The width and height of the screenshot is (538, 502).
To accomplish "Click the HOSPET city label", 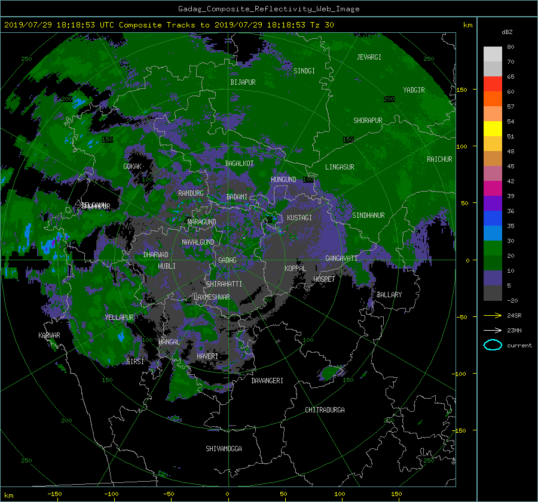I will click(324, 279).
